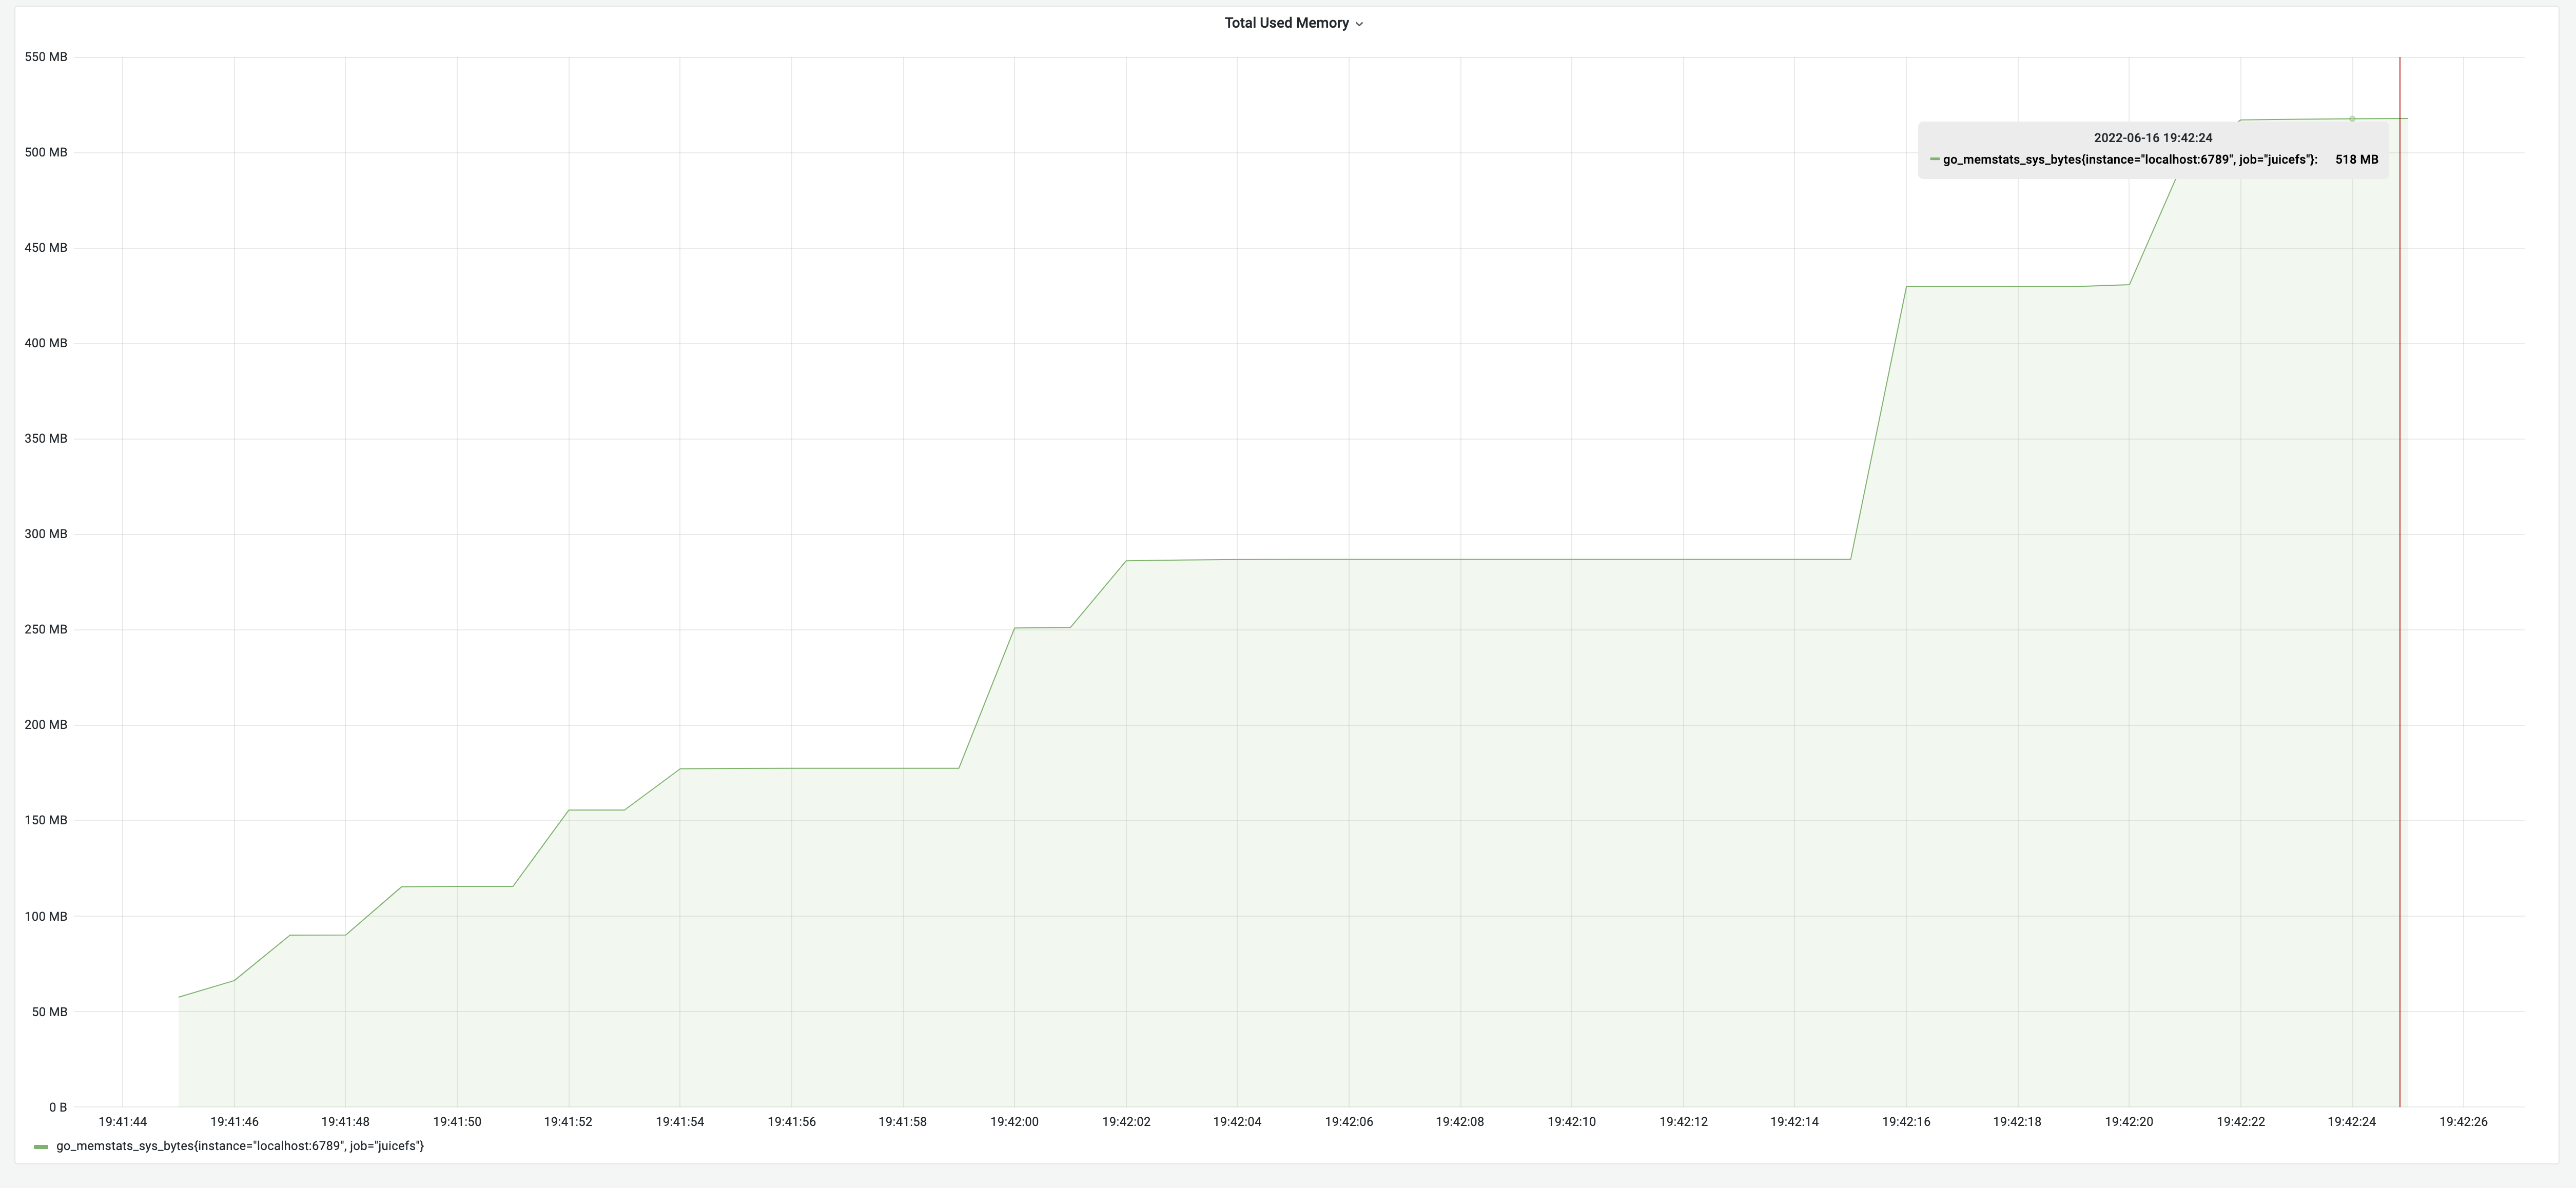Toggle the go_memstats_sys_bytes legend series
Image resolution: width=2576 pixels, height=1188 pixels.
coord(240,1146)
